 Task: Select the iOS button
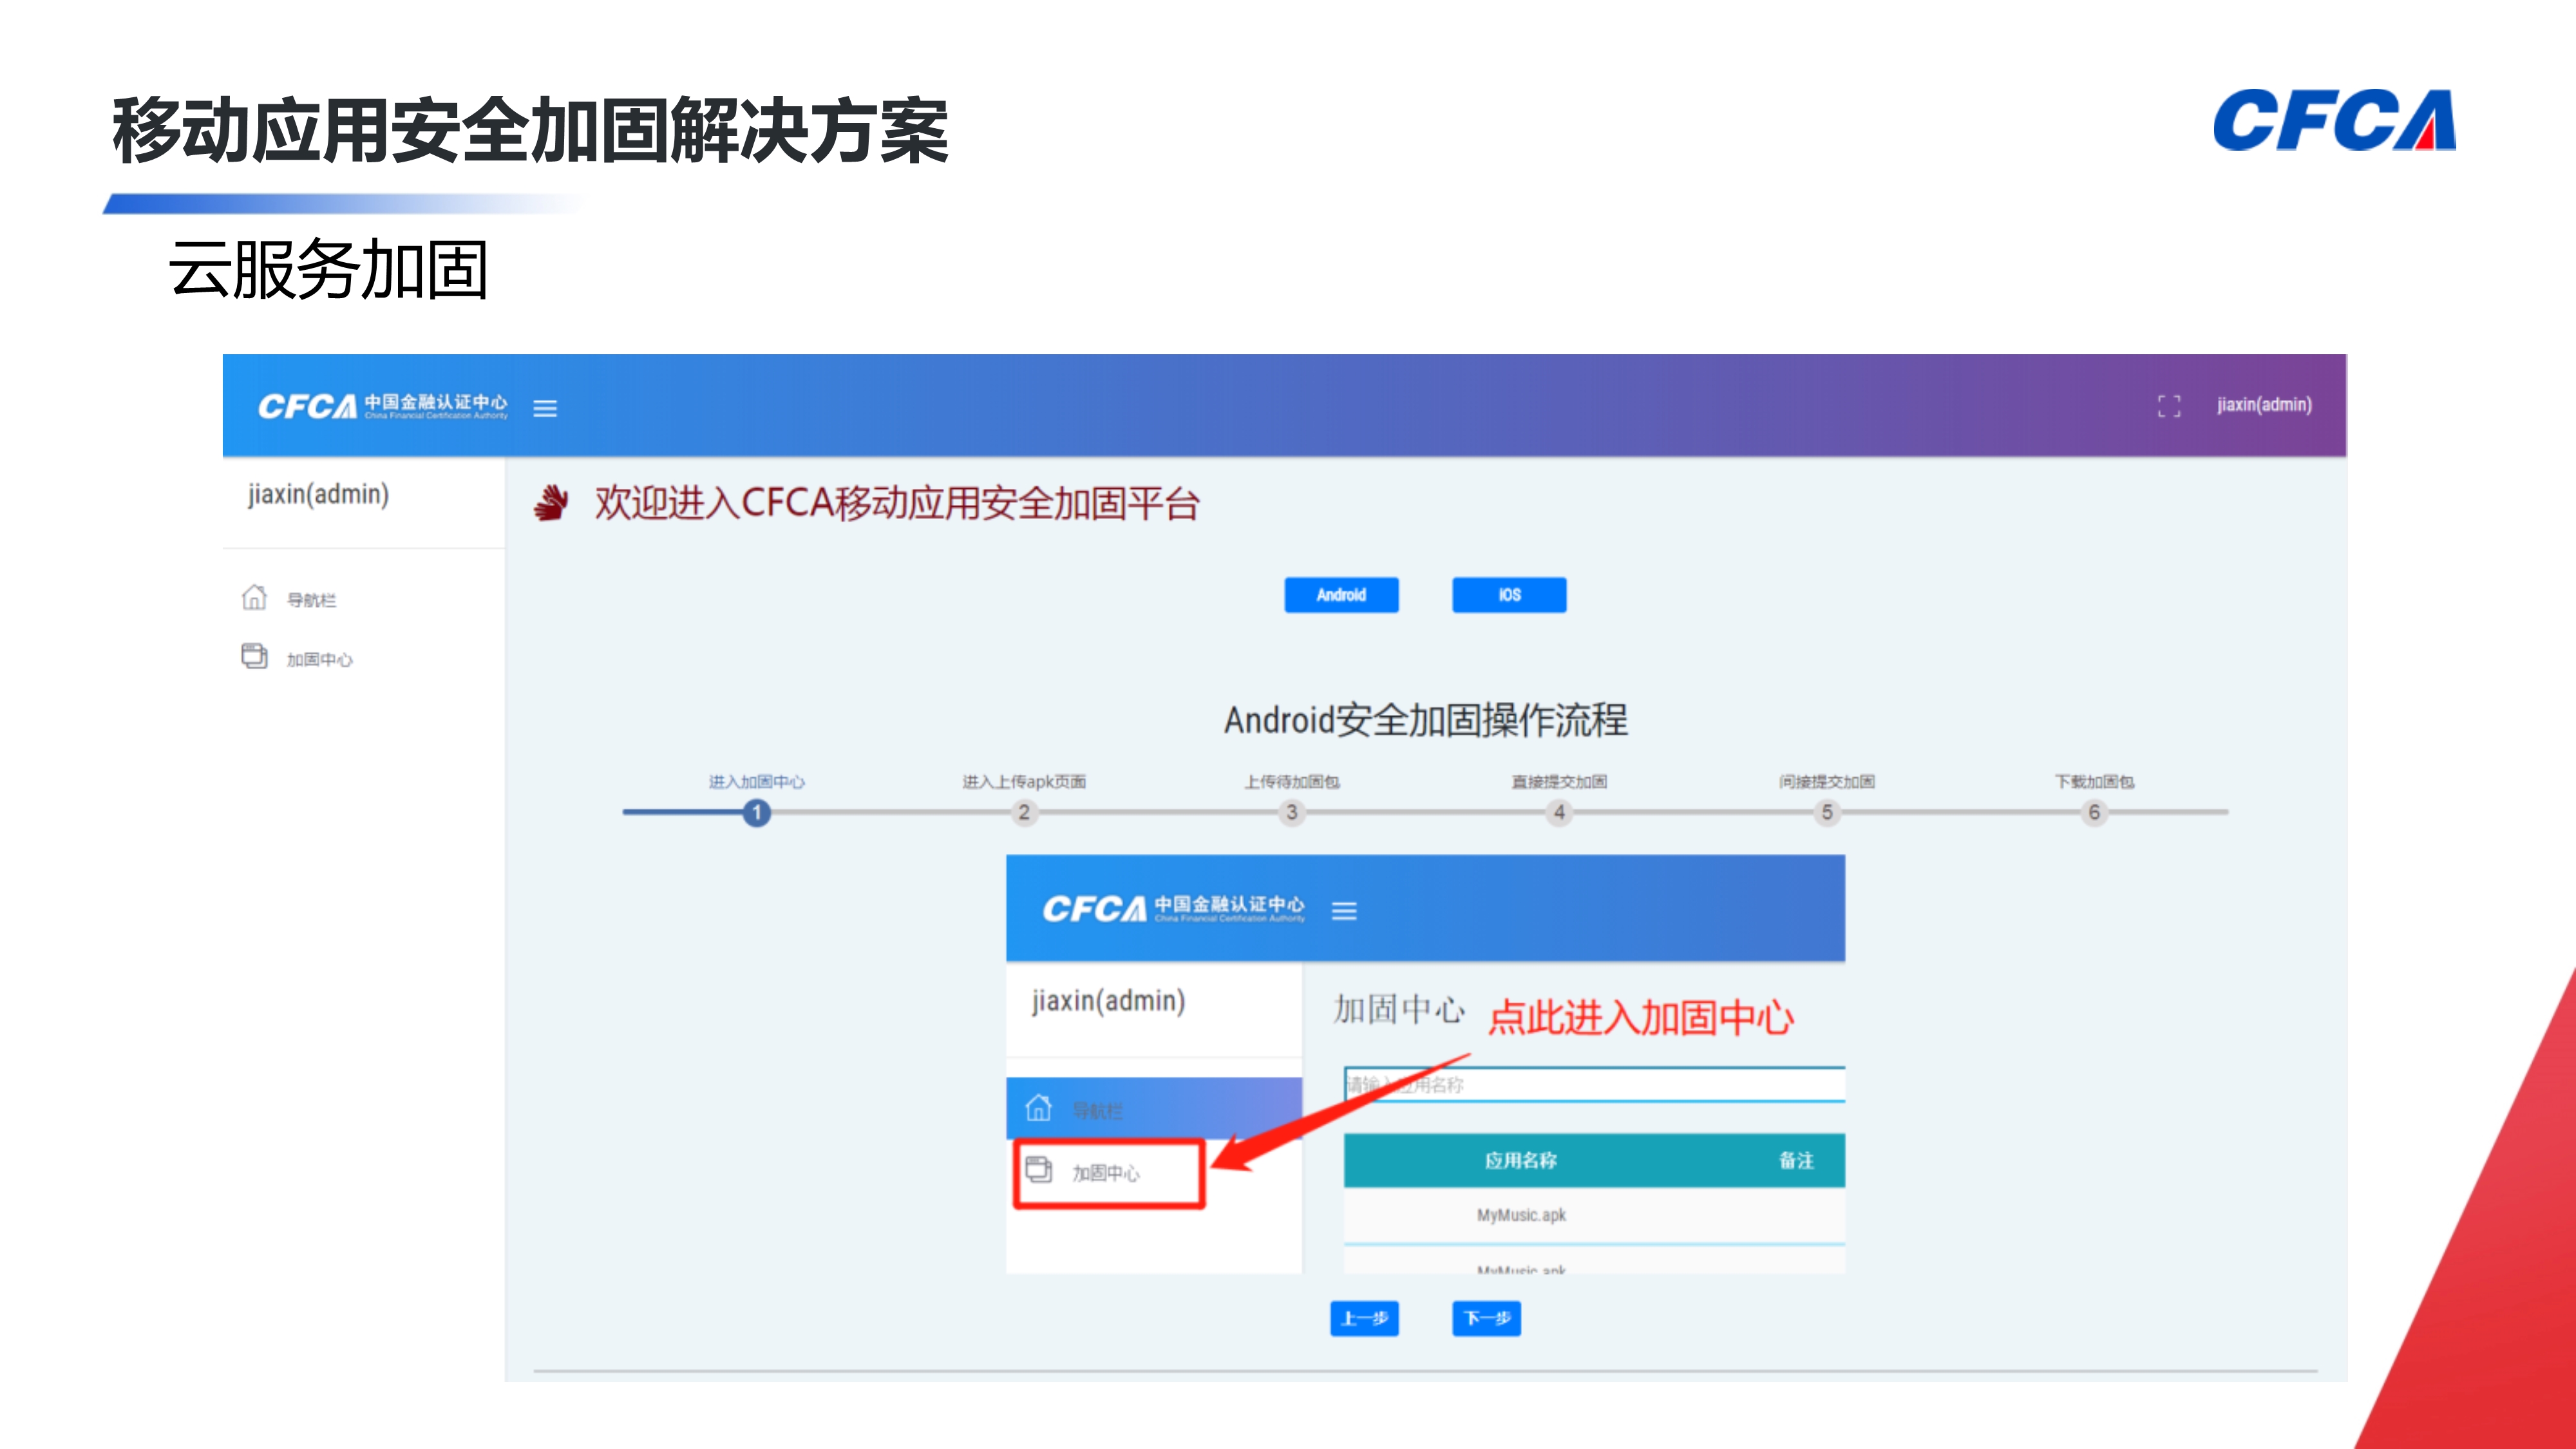coord(1509,595)
